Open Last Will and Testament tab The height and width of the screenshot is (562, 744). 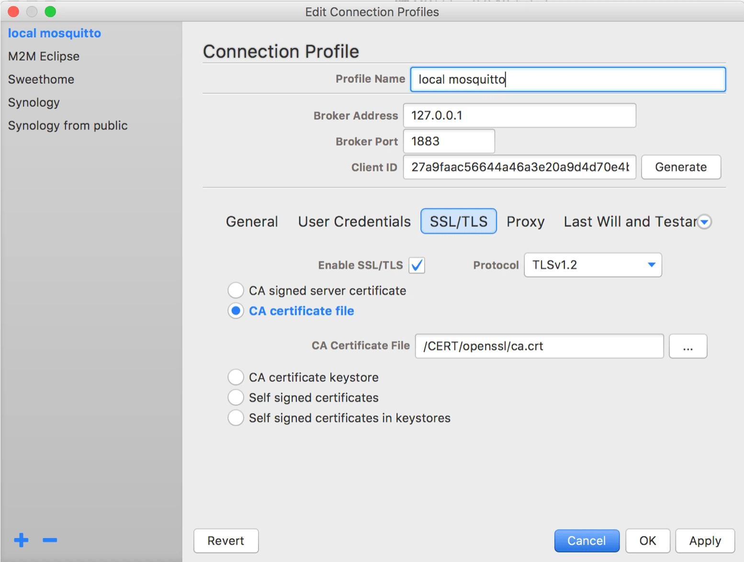[x=629, y=222]
